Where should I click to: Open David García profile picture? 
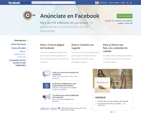[97, 3]
